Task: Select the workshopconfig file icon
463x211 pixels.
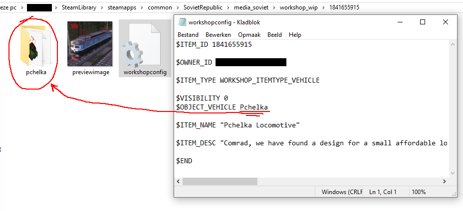Action: coord(144,48)
